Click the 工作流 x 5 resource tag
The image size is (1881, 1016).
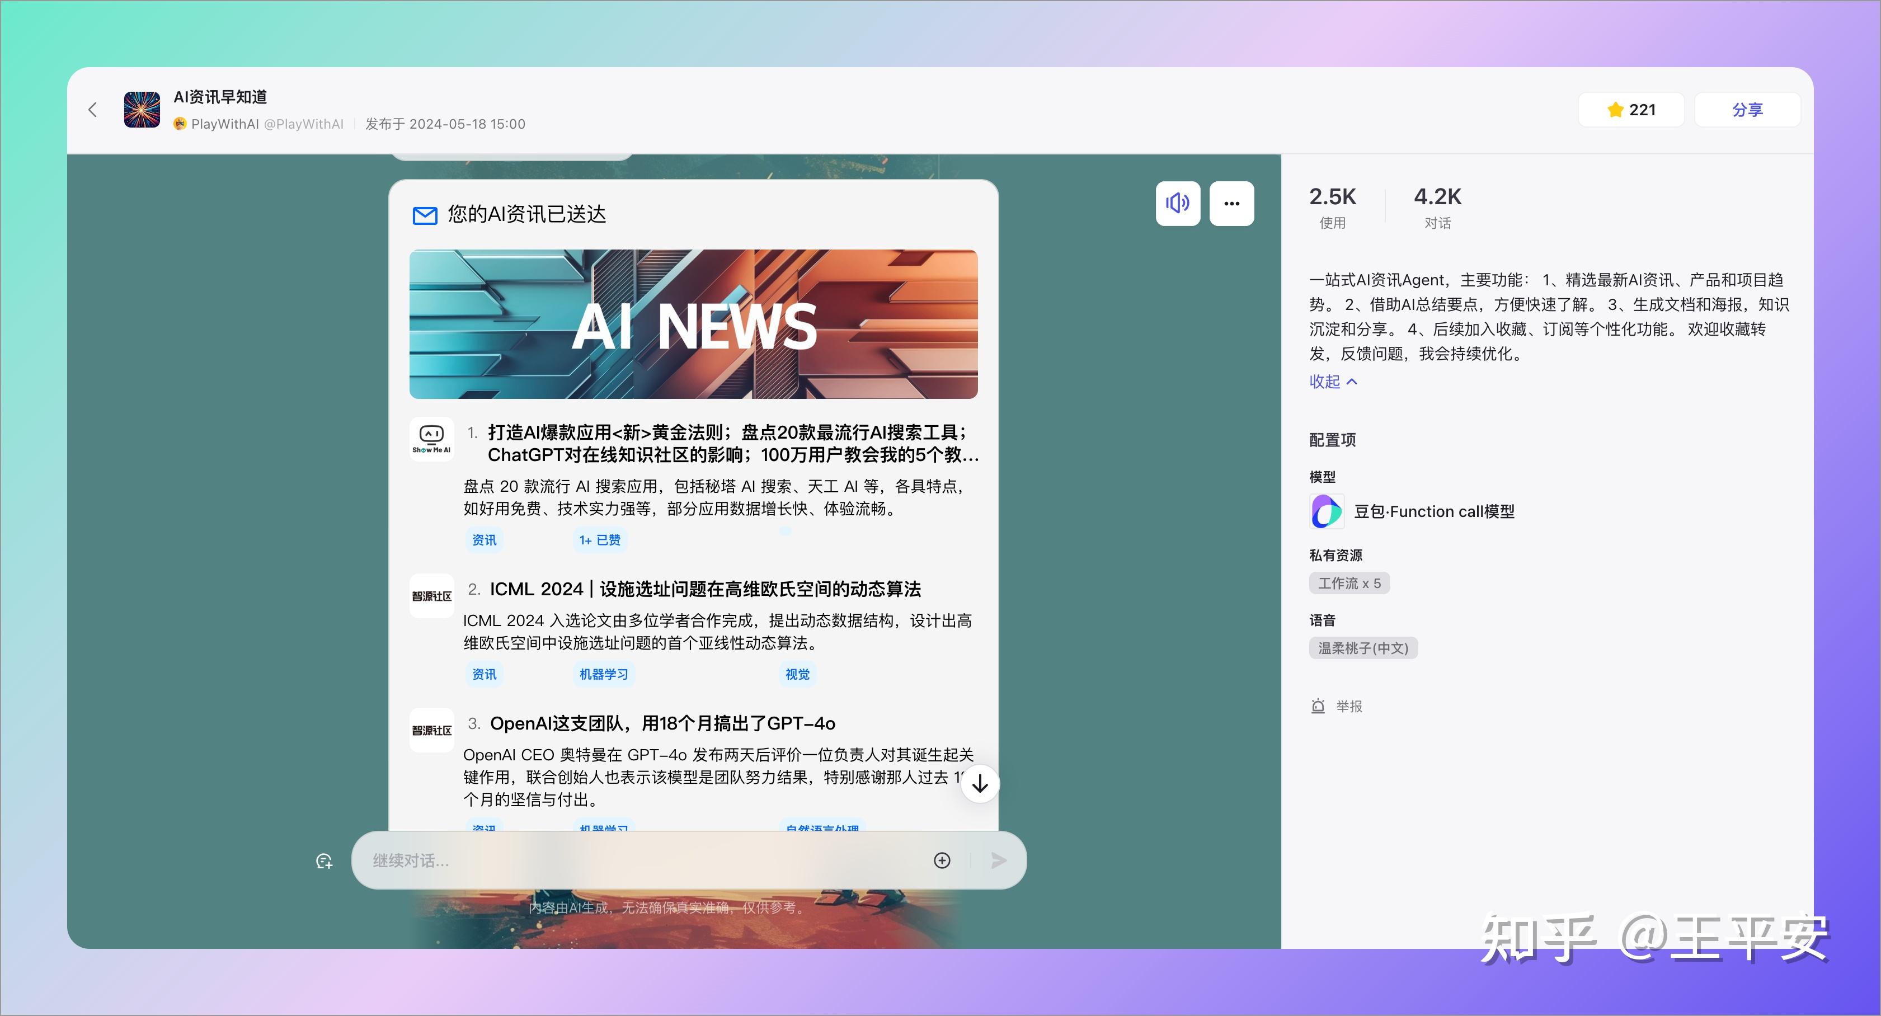(x=1349, y=583)
